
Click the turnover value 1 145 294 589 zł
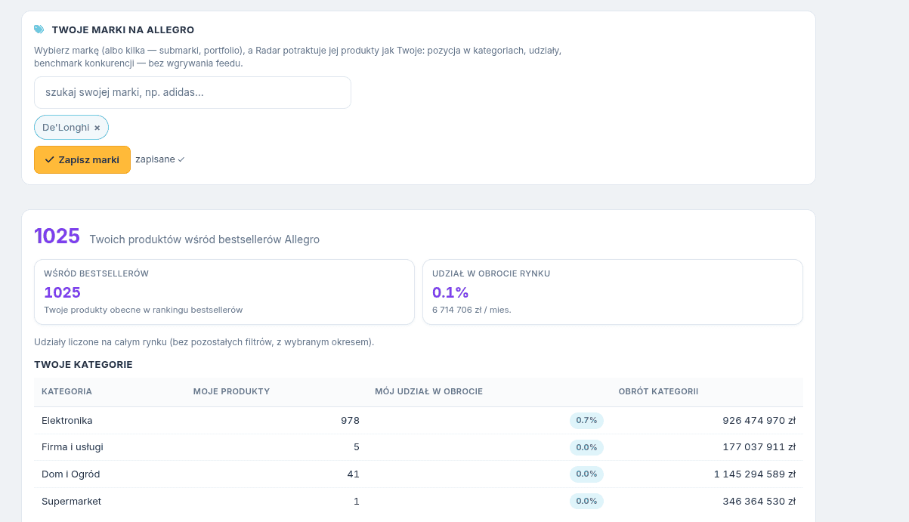[x=754, y=474]
